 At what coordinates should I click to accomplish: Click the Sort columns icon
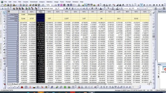(110, 5)
